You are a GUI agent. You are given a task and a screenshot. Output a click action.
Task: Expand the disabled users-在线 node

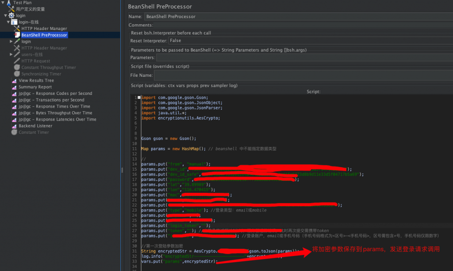click(x=11, y=54)
